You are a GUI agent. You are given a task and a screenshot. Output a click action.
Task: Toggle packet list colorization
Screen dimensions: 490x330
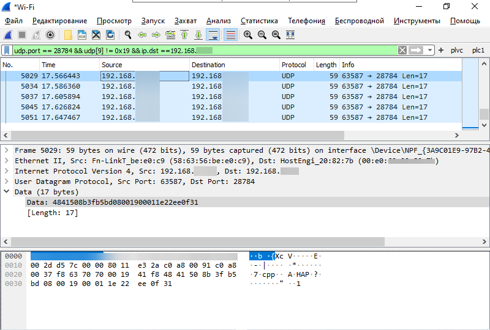click(x=231, y=35)
